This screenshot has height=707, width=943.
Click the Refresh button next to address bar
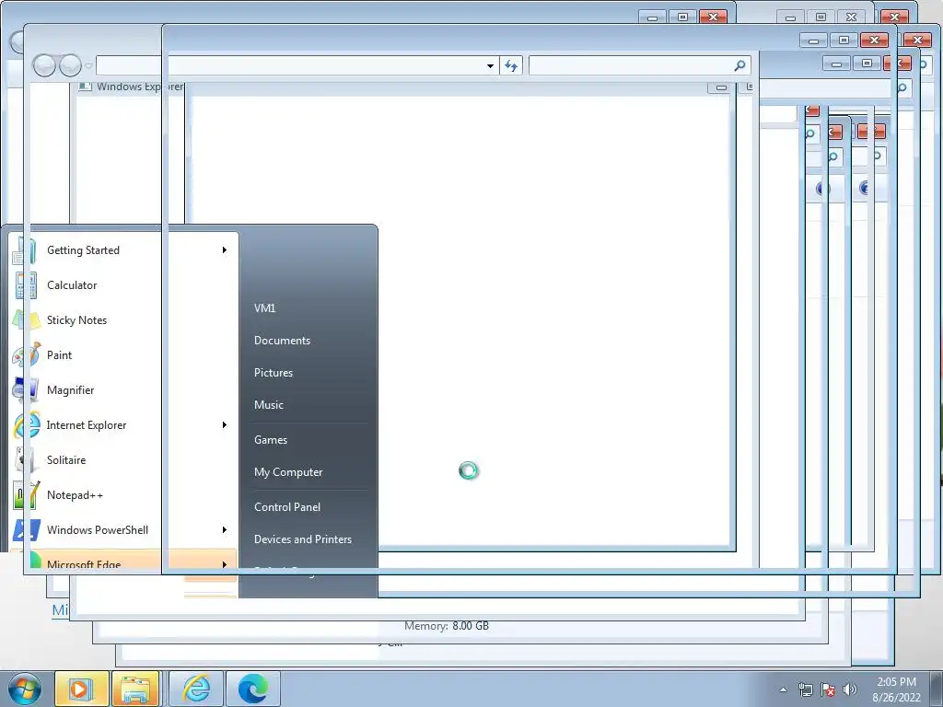[511, 65]
